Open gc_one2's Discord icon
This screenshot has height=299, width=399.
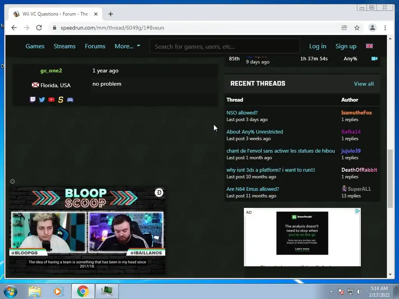coord(70,100)
